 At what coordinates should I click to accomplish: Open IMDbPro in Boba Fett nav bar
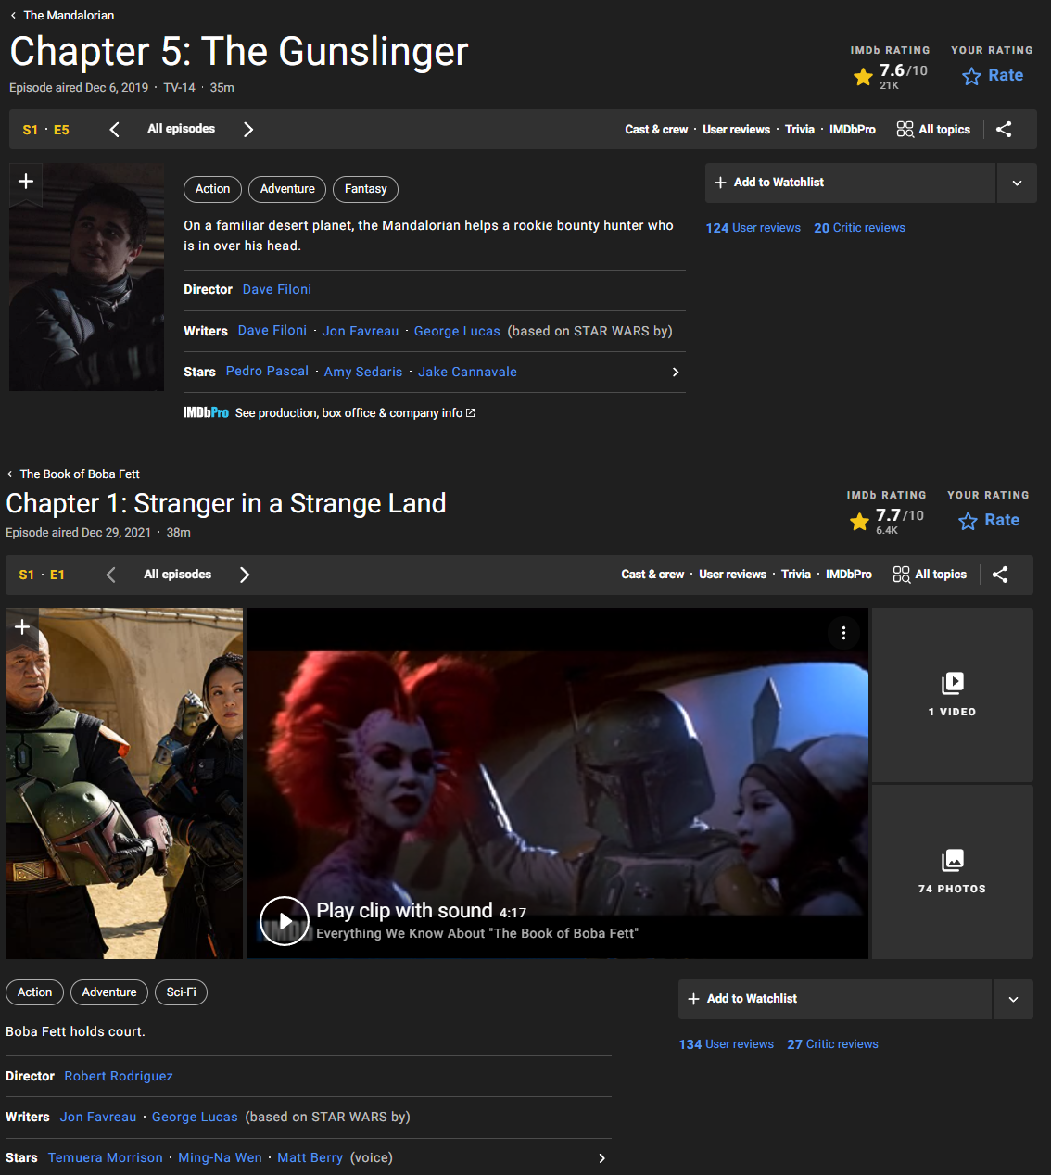click(x=849, y=575)
